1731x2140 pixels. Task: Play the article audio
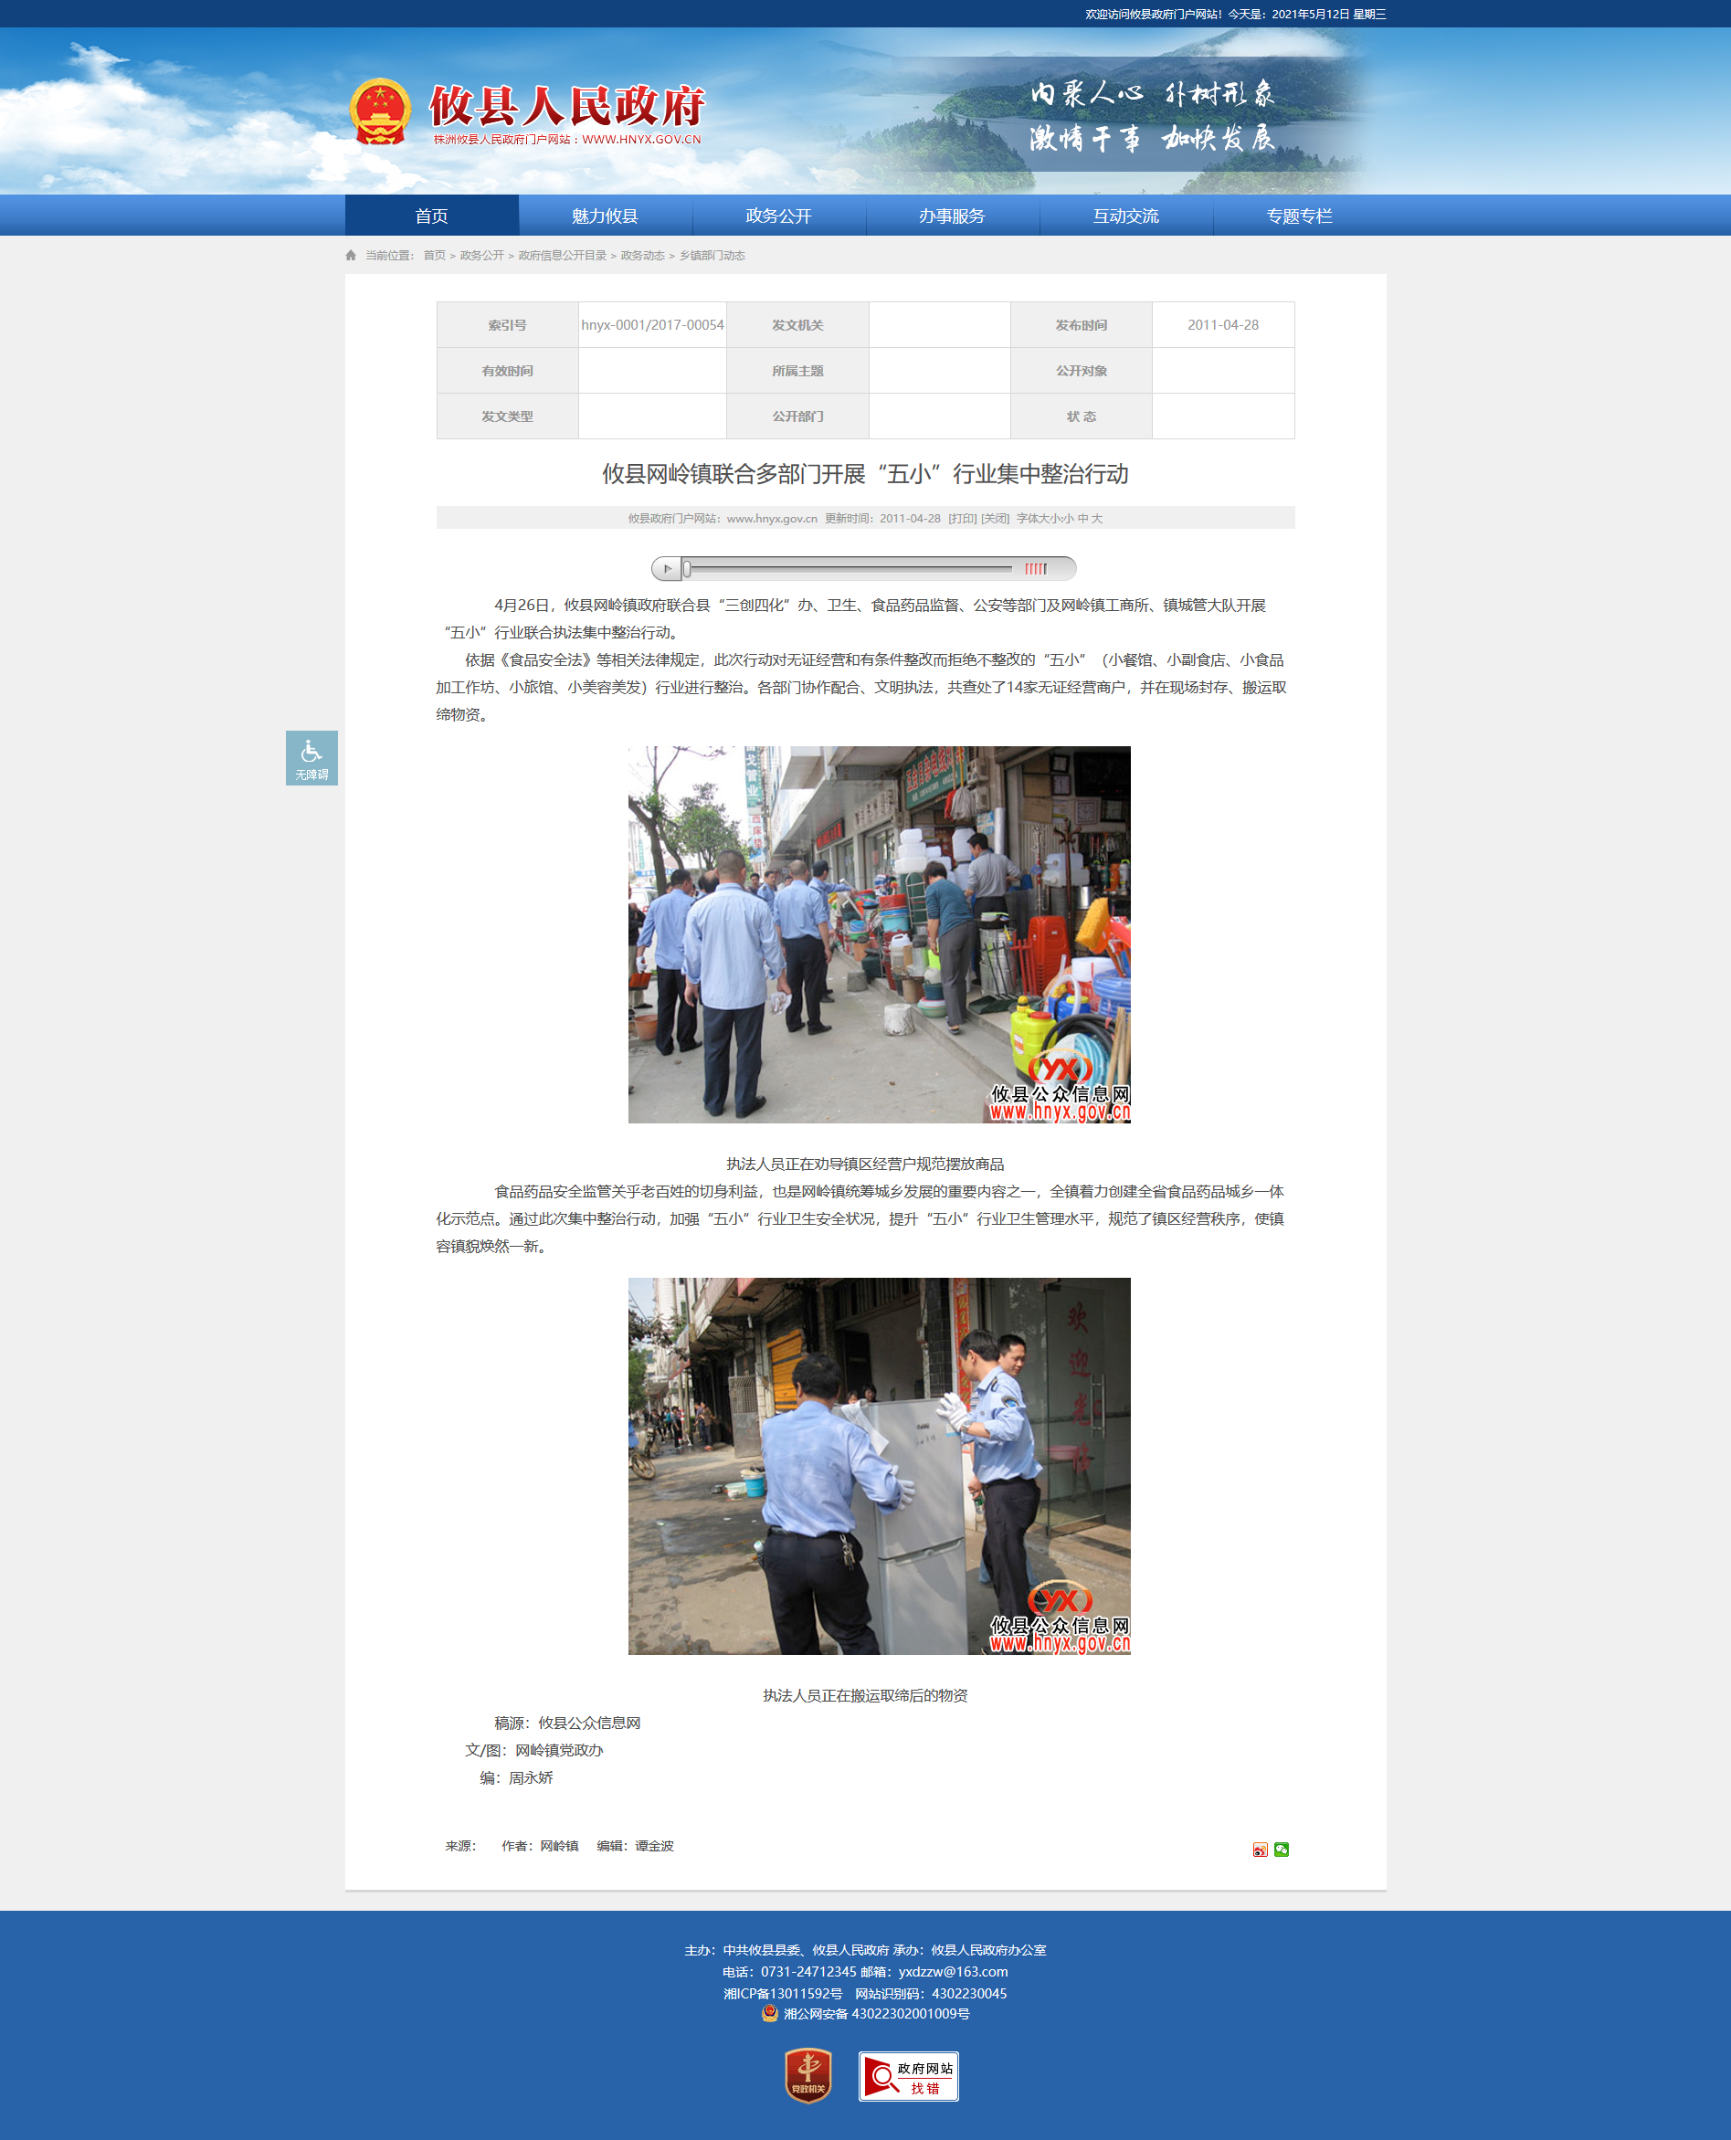667,569
